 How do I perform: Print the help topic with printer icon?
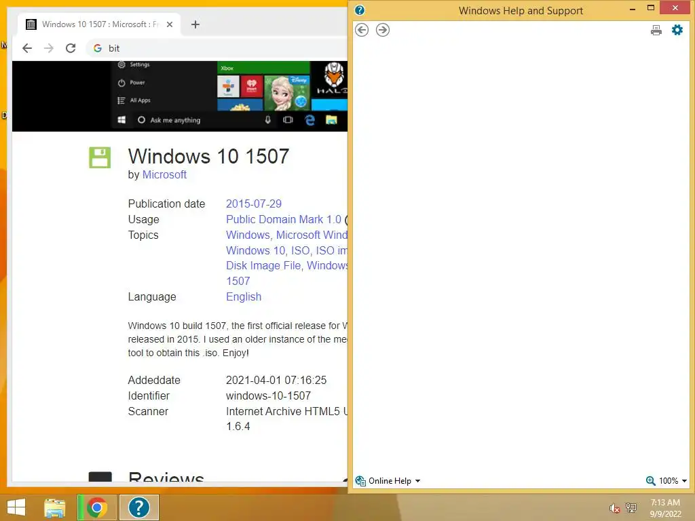(656, 30)
